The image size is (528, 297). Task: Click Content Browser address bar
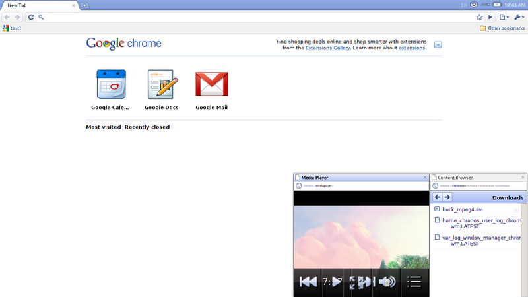click(478, 186)
